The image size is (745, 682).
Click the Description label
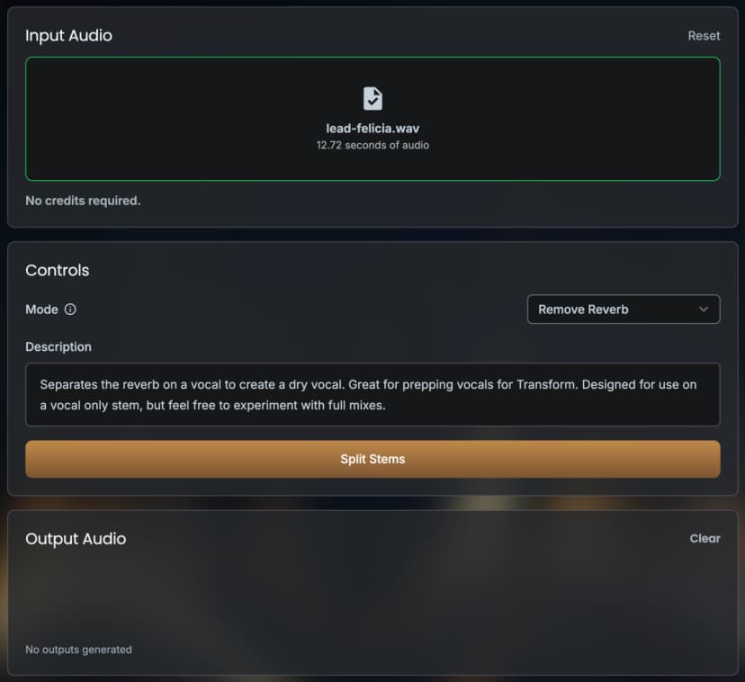pyautogui.click(x=58, y=347)
